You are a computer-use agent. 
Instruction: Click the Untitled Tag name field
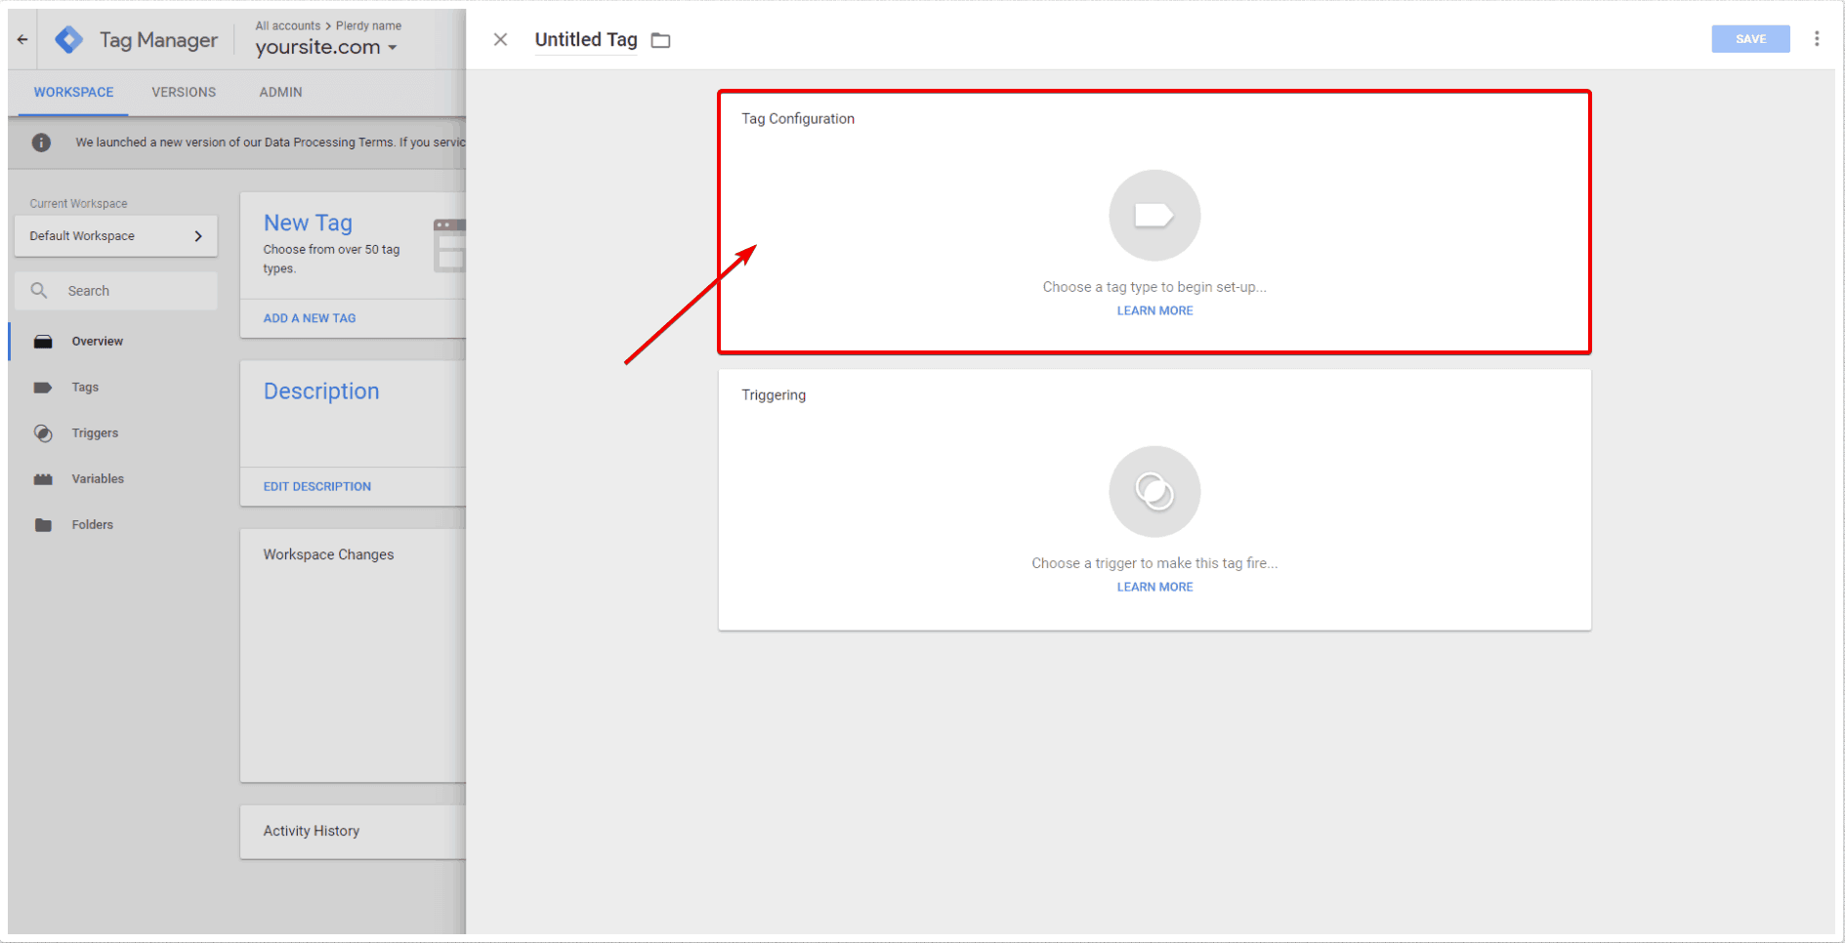(586, 40)
